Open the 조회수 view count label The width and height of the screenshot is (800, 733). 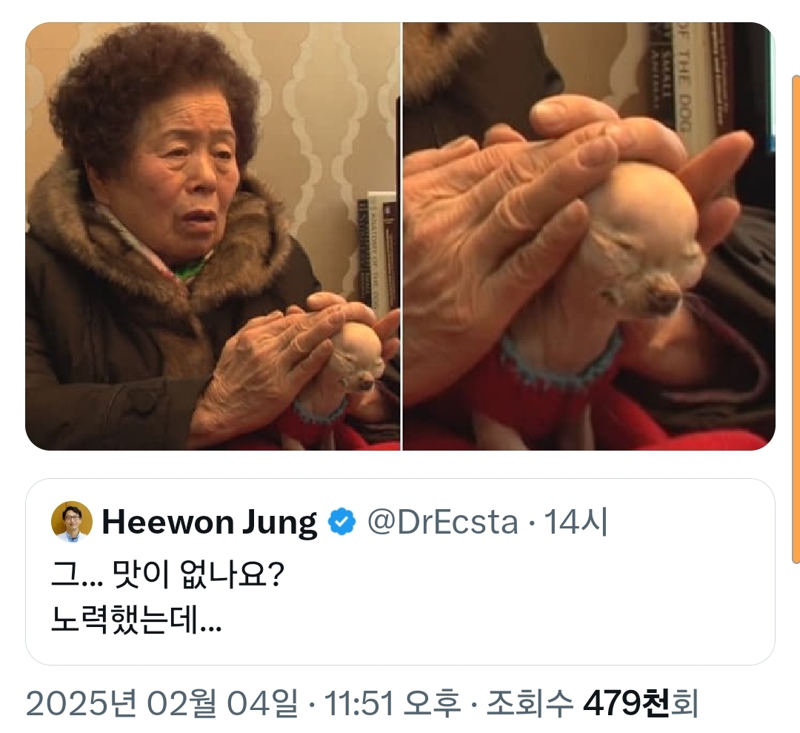[x=530, y=703]
